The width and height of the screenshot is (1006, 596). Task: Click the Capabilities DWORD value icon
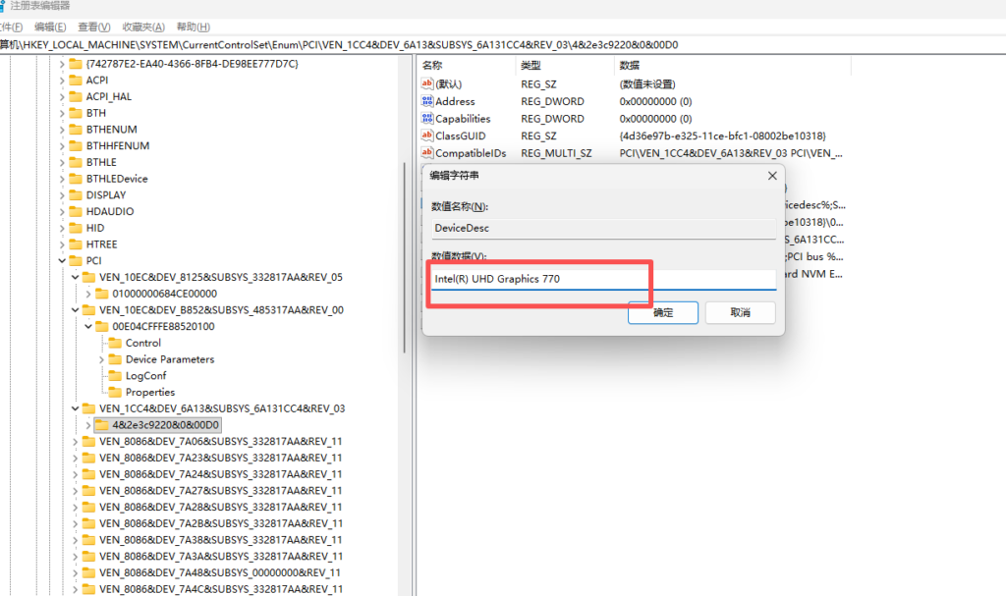427,119
